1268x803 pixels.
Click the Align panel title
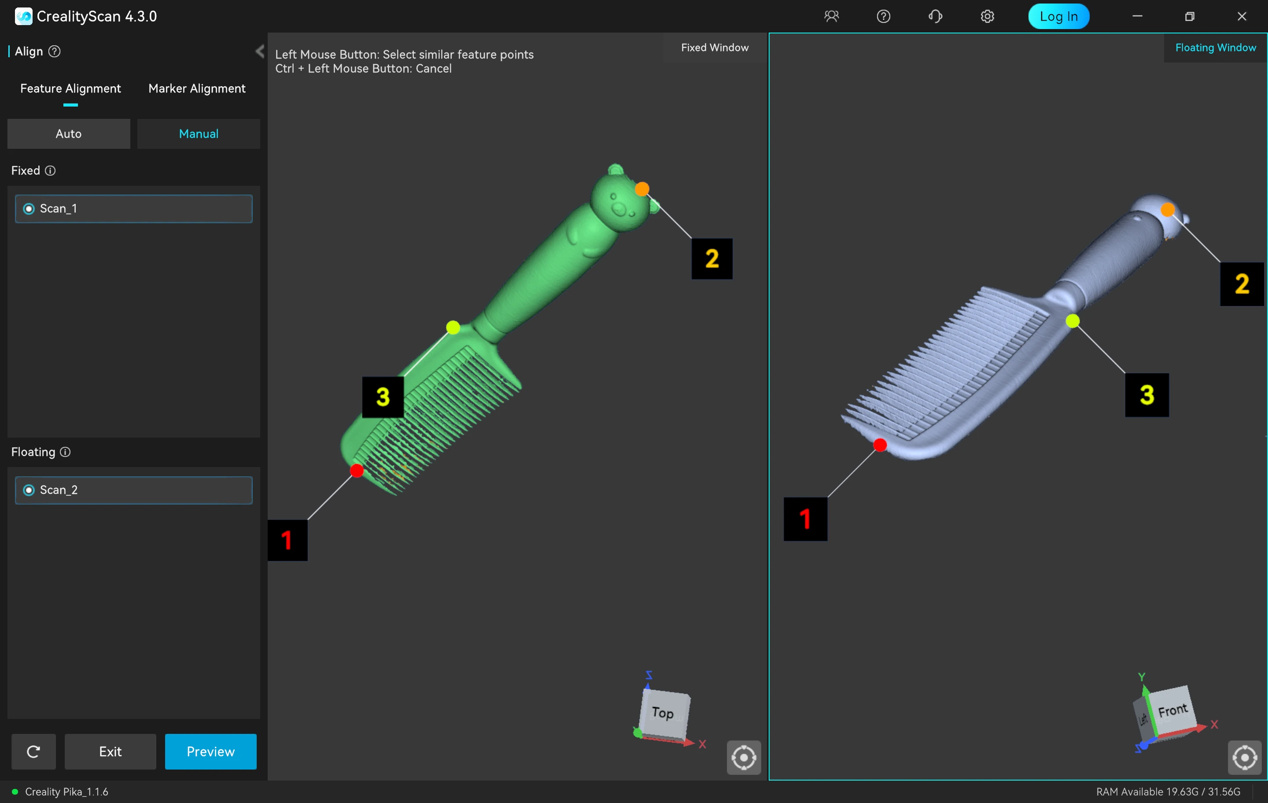(29, 51)
